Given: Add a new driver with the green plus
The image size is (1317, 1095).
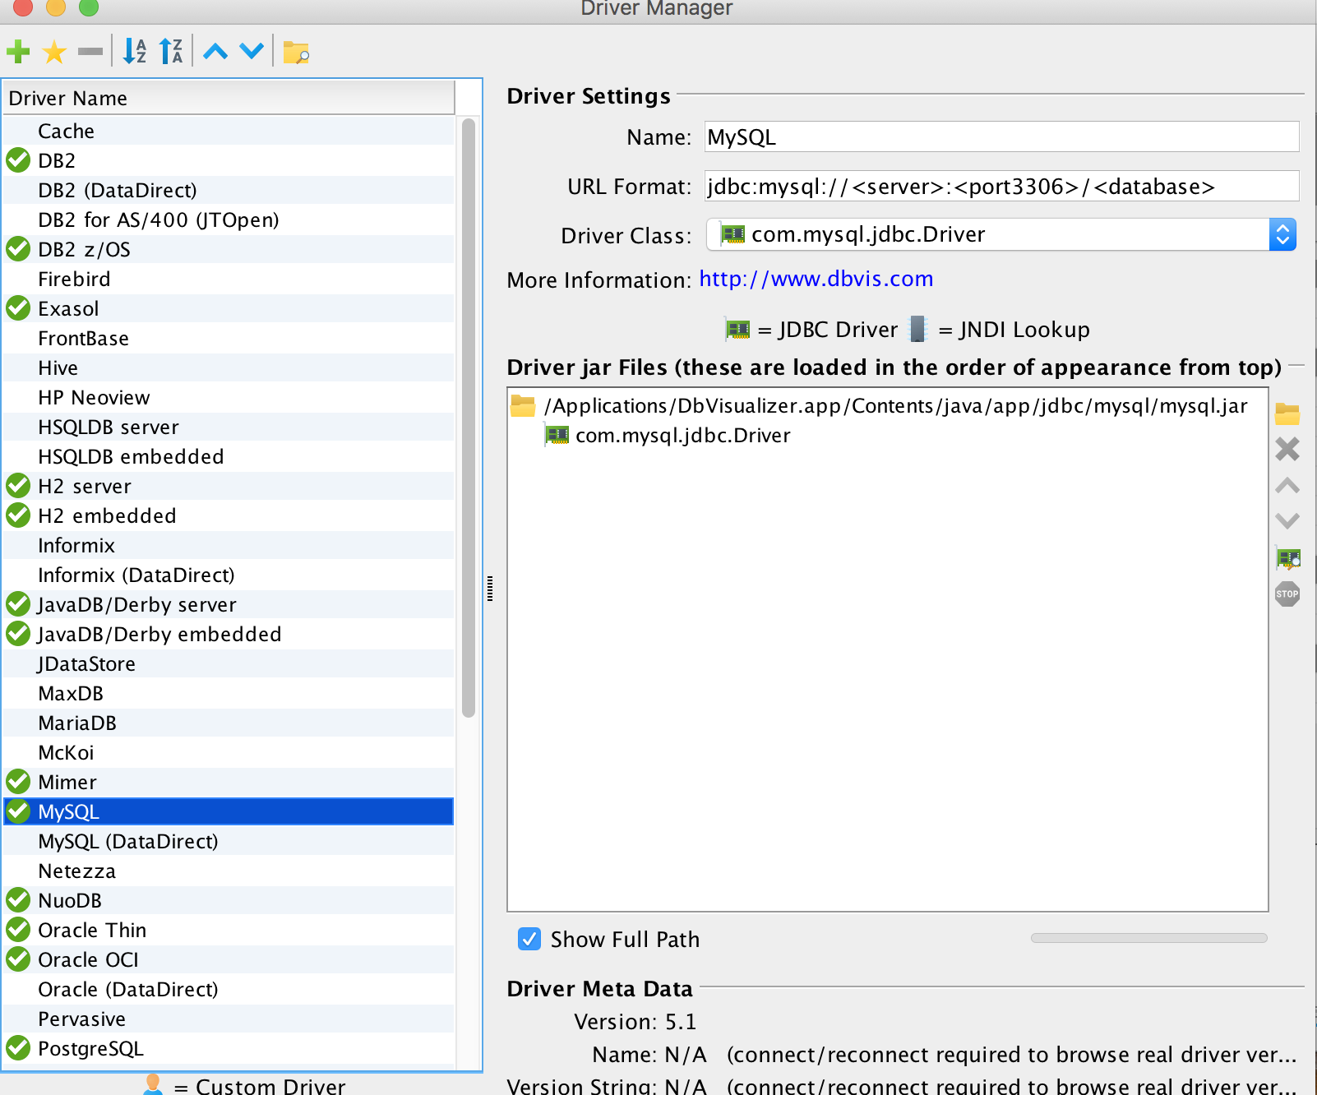Looking at the screenshot, I should 18,53.
